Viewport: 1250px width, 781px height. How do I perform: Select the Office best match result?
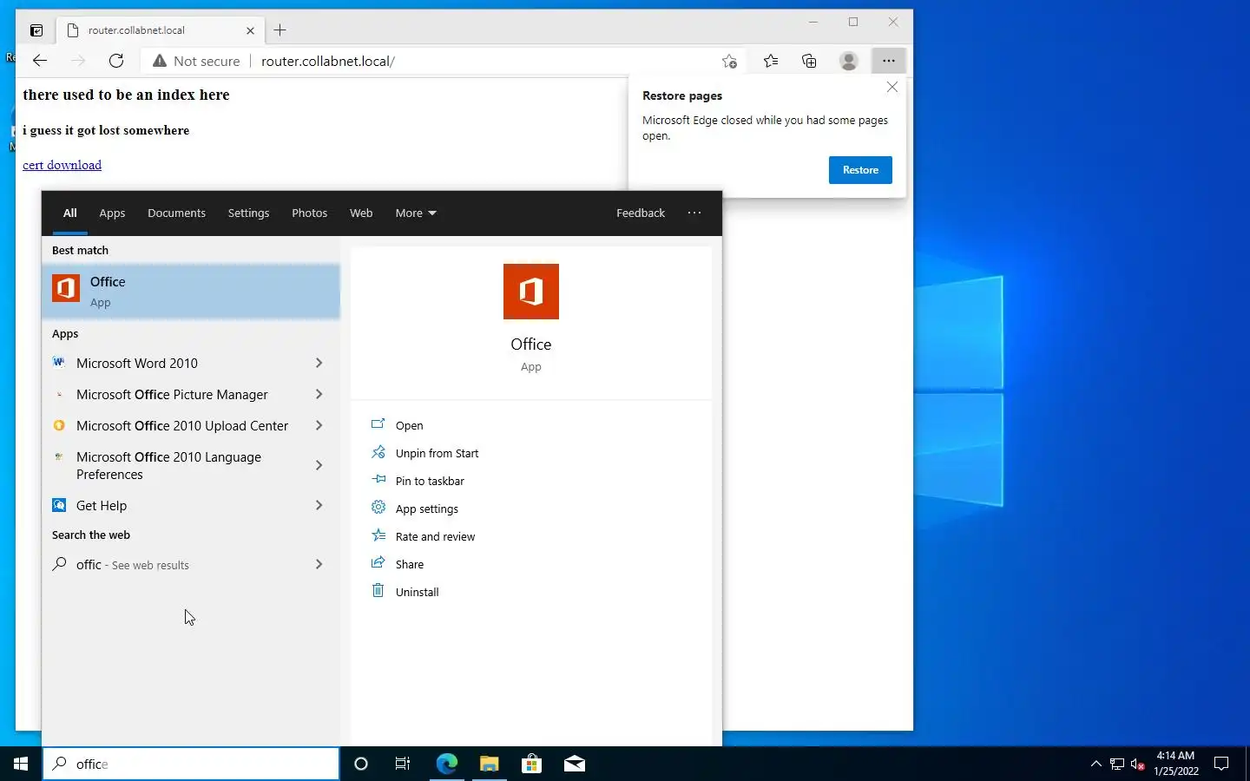[x=191, y=292]
